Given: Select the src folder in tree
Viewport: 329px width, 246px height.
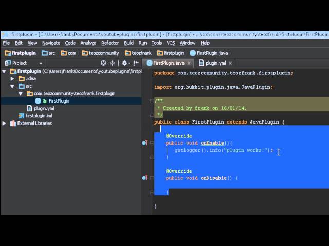Looking at the screenshot, I should coord(25,86).
